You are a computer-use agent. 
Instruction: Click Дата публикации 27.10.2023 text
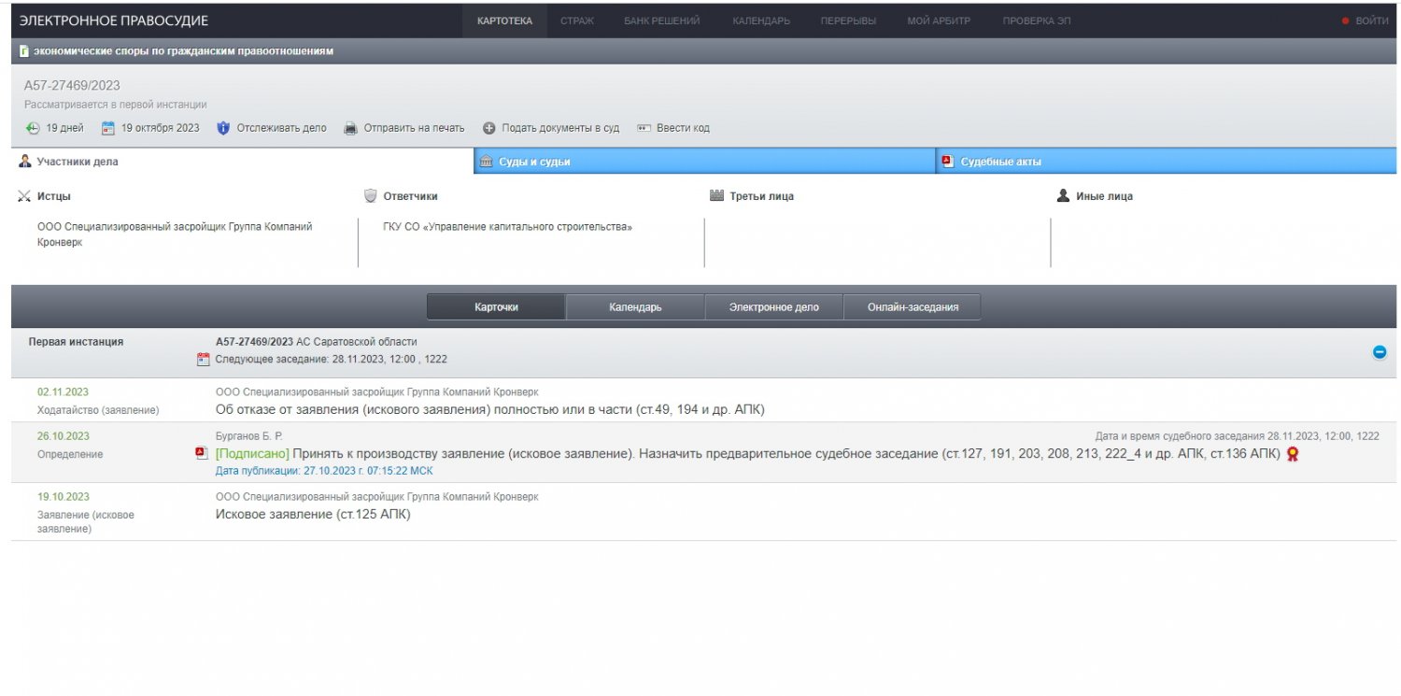[324, 471]
